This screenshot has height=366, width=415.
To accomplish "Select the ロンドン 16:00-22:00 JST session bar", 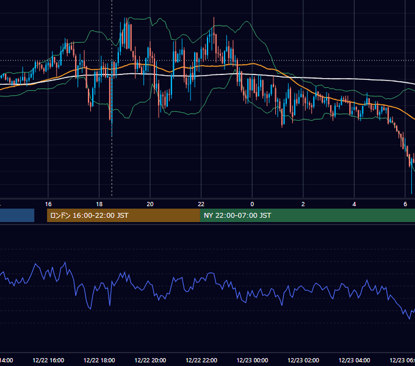I will point(123,215).
